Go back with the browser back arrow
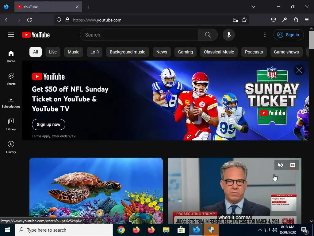This screenshot has height=236, width=314. 7,20
